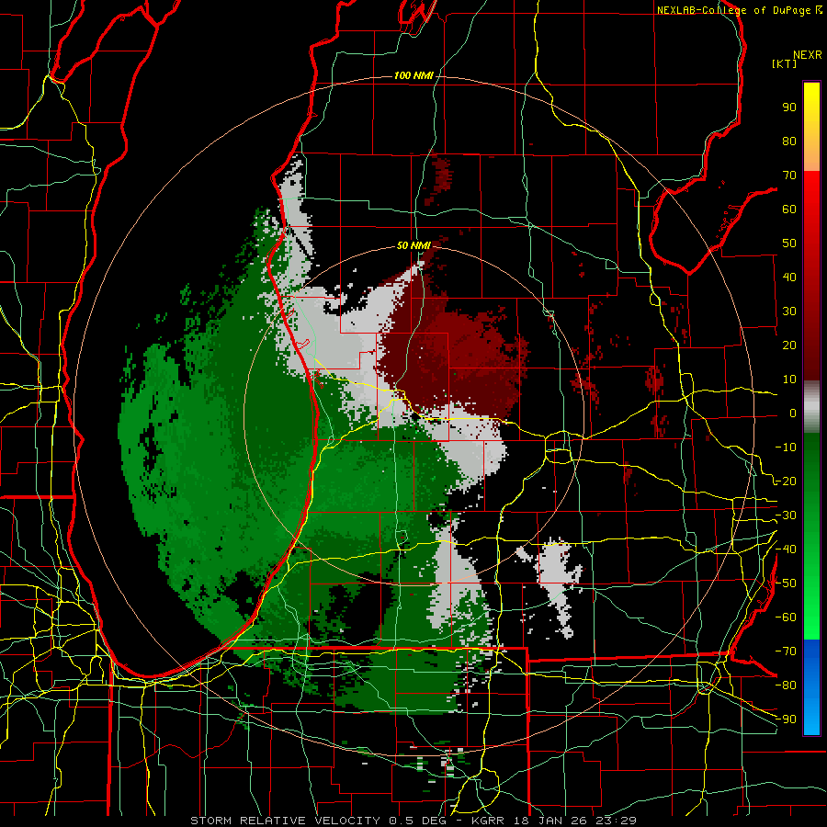Click the 40 value on the velocity scale
The height and width of the screenshot is (827, 827).
coord(789,278)
